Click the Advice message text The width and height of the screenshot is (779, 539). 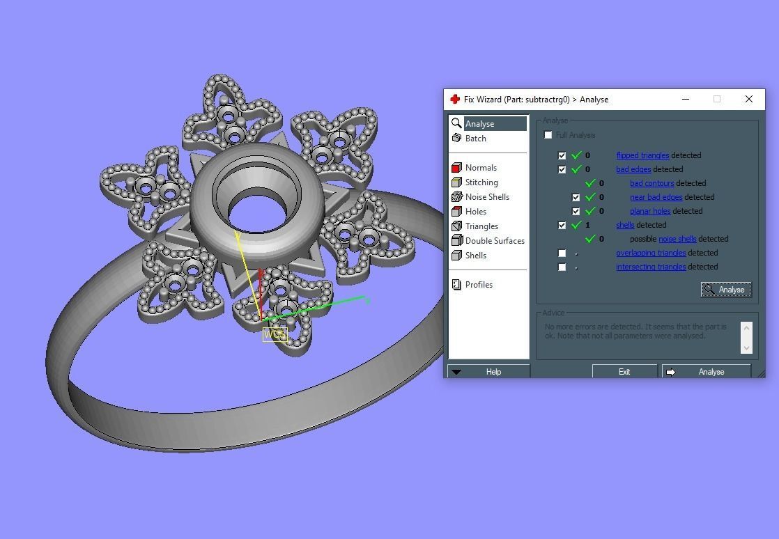click(x=635, y=331)
